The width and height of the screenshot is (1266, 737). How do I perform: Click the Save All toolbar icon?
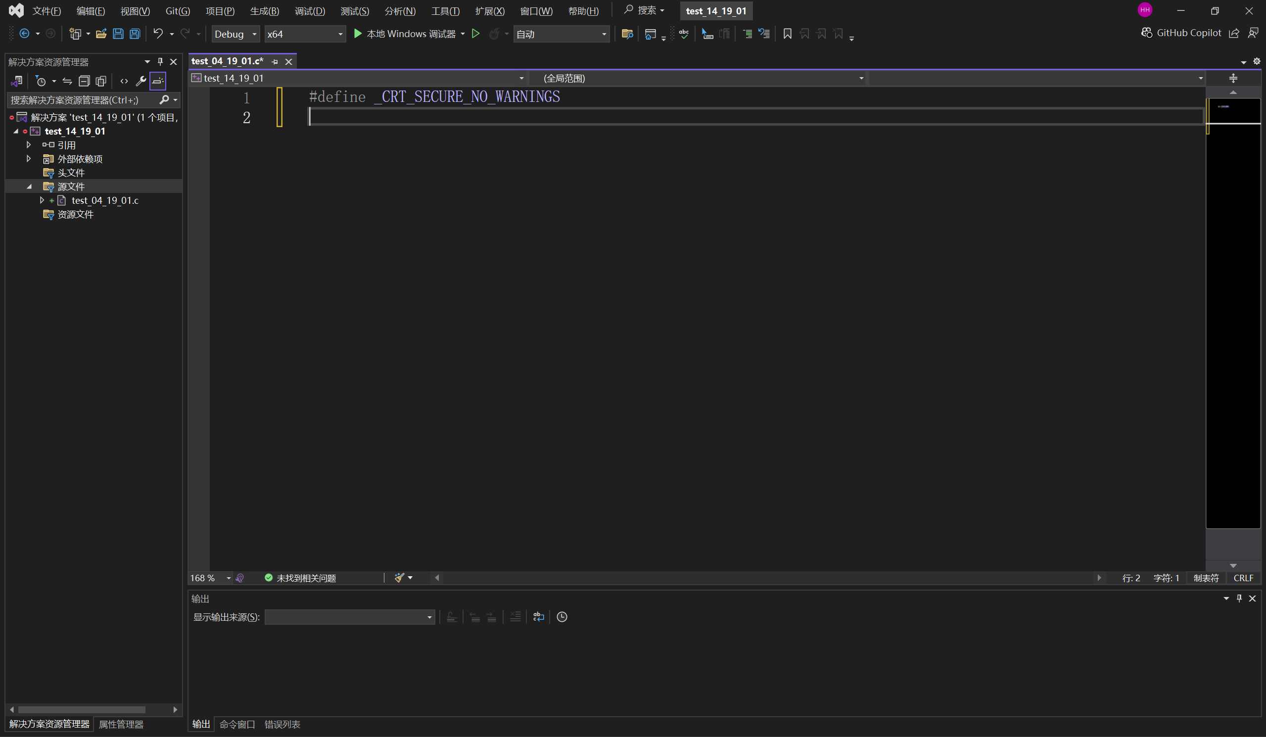click(135, 34)
